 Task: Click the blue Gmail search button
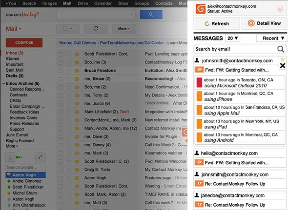coord(151,15)
